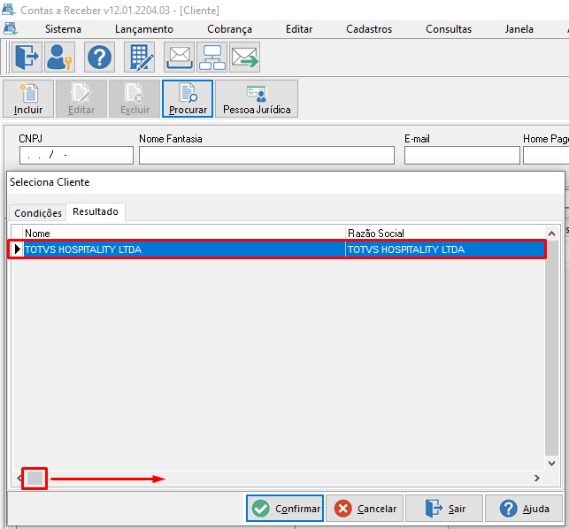569x529 pixels.
Task: Click the vertical scrollbar down arrow
Action: [x=551, y=464]
